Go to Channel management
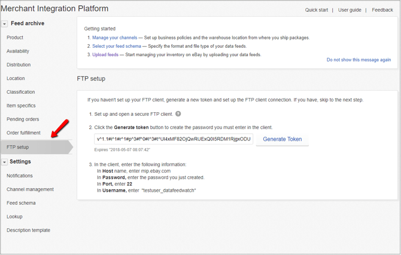401x255 pixels. 30,189
